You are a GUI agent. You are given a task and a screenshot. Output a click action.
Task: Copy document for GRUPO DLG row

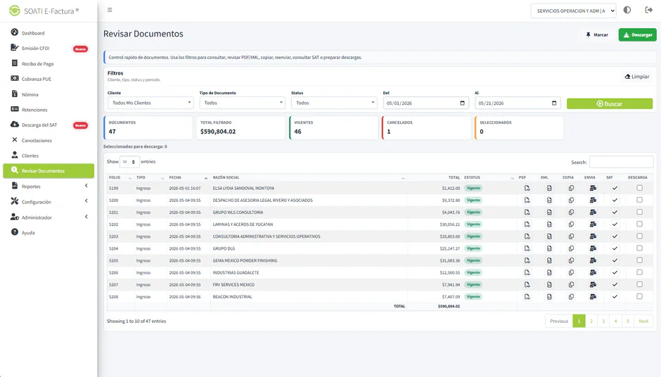point(571,248)
